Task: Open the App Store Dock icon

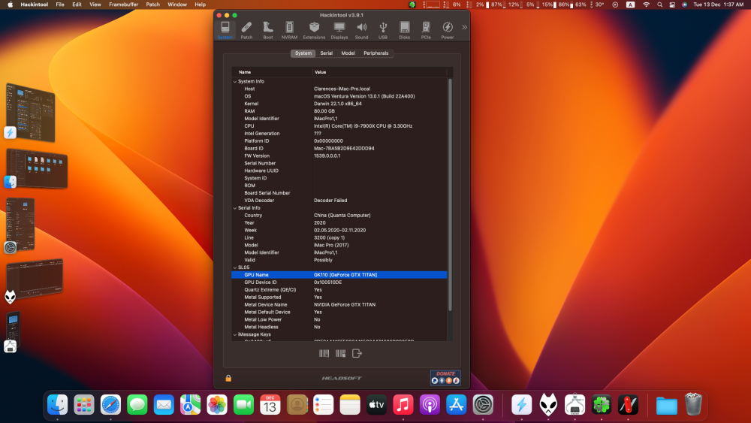Action: coord(457,405)
